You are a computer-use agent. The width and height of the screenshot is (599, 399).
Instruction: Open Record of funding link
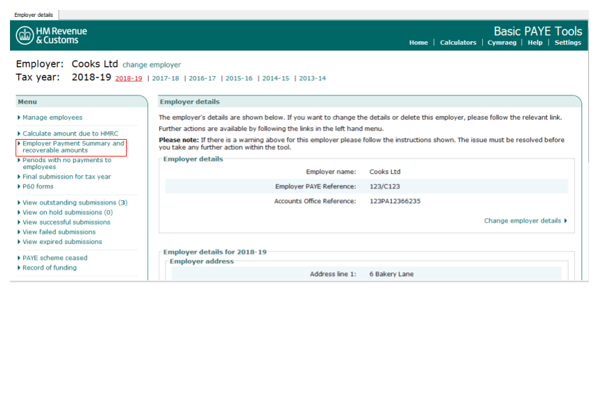(49, 267)
